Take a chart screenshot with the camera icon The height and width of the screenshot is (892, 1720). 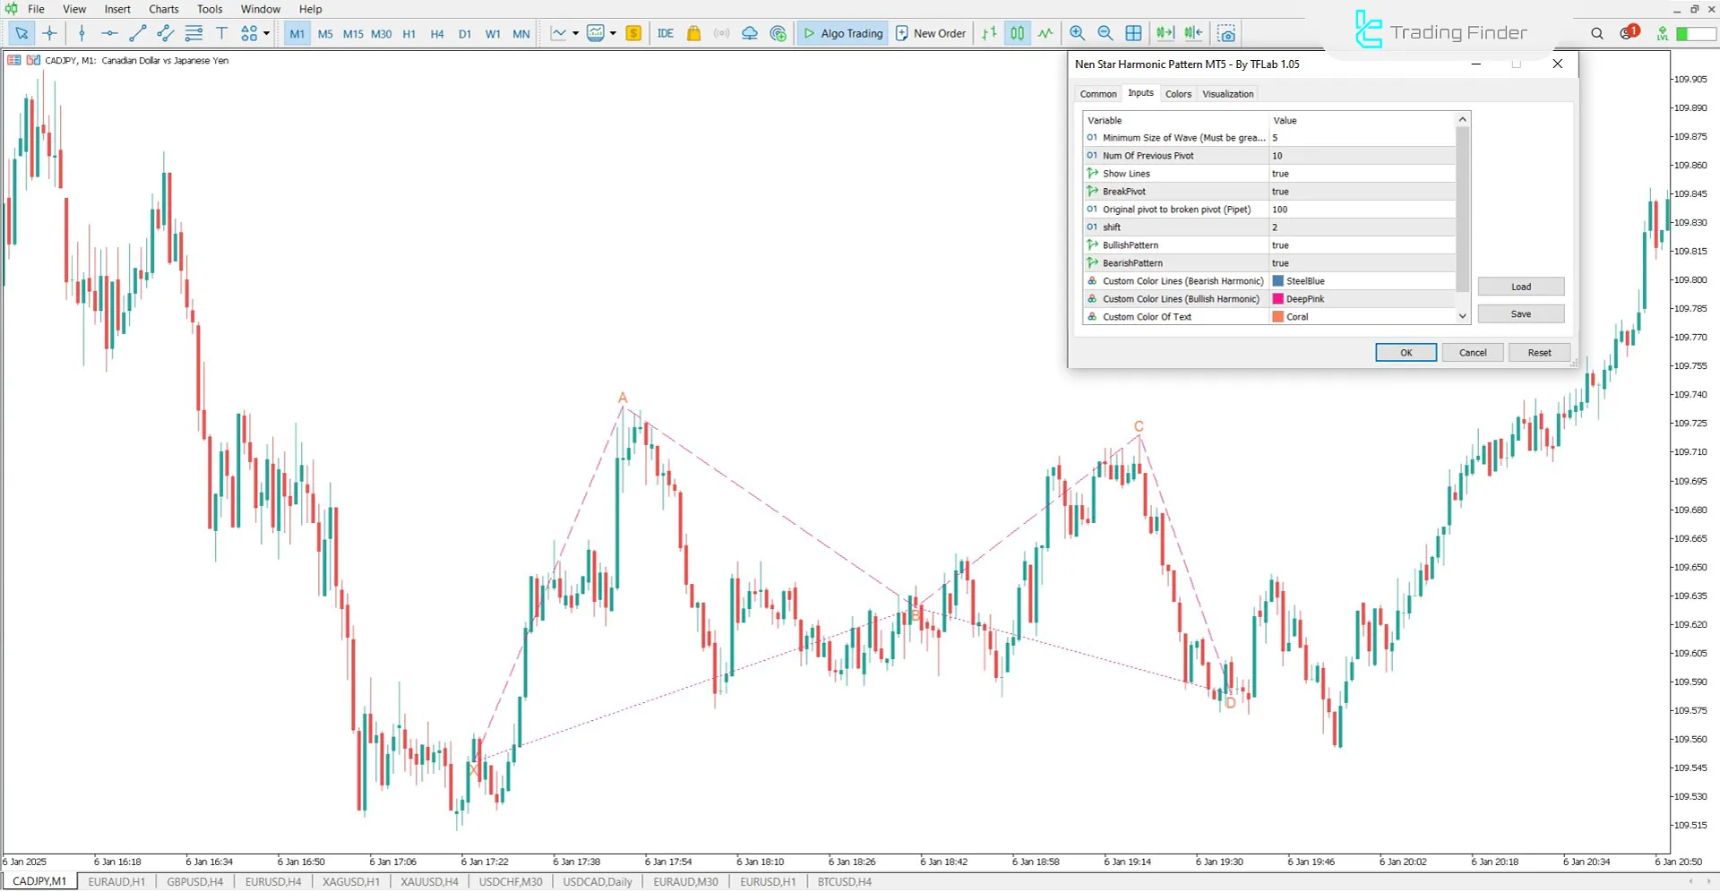tap(1225, 33)
